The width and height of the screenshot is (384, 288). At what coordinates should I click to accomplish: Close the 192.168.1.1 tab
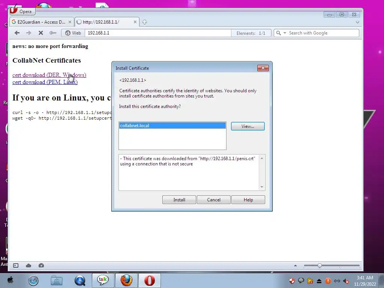135,22
